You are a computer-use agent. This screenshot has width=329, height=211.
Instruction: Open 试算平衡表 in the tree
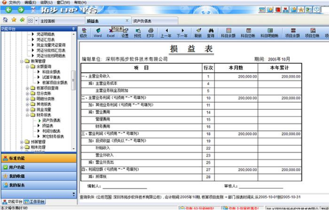tap(51, 78)
